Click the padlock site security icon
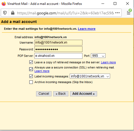Screen dimensions: 134x131 [13, 13]
